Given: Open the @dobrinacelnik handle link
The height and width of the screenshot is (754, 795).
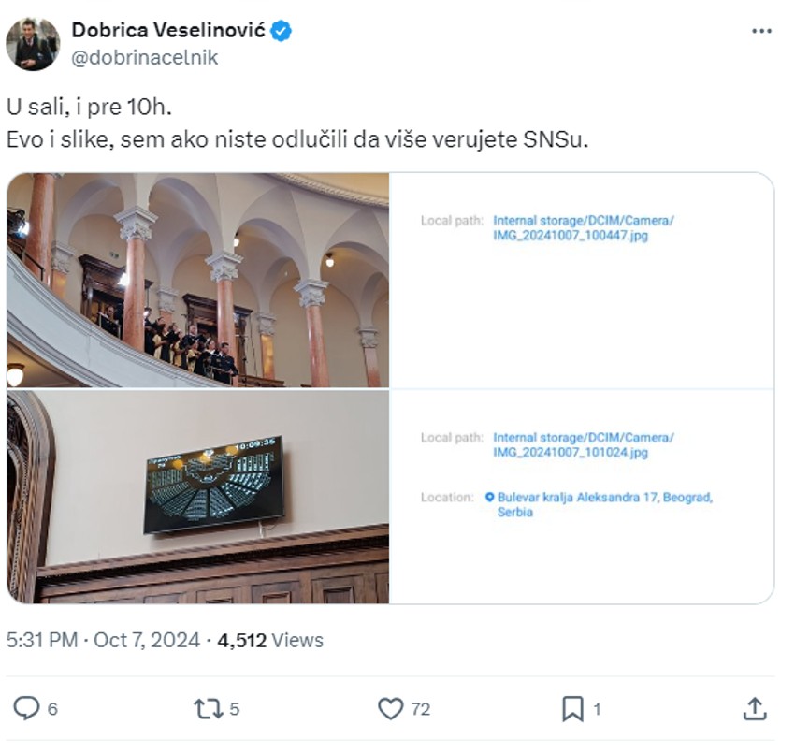Looking at the screenshot, I should pyautogui.click(x=145, y=57).
